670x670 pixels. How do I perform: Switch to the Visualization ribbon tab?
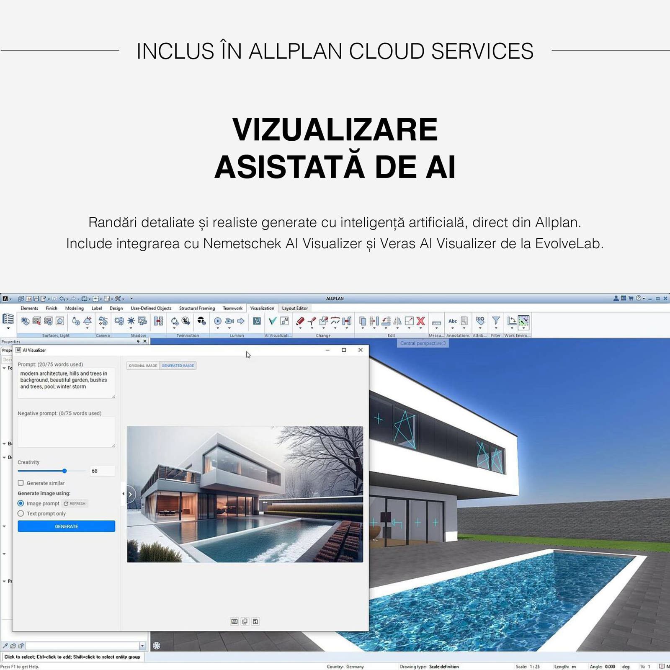(262, 308)
